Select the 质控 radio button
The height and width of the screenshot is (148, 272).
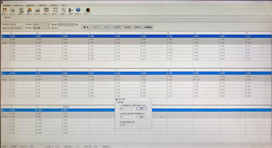tap(53, 28)
